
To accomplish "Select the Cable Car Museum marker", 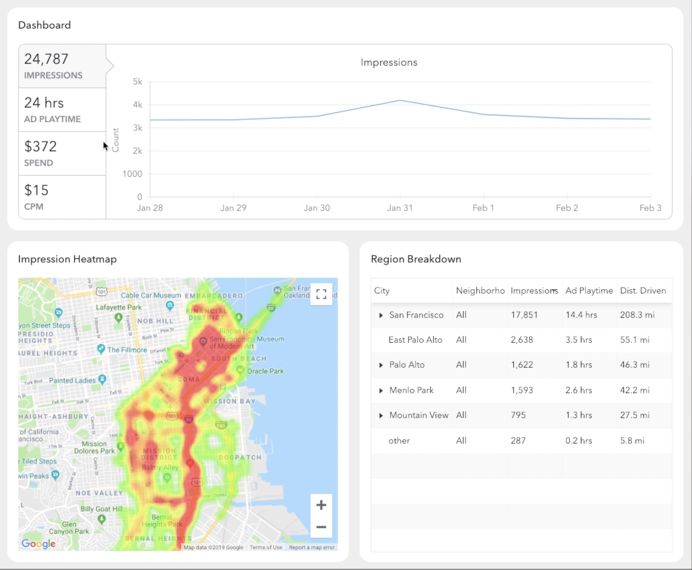I will point(170,306).
